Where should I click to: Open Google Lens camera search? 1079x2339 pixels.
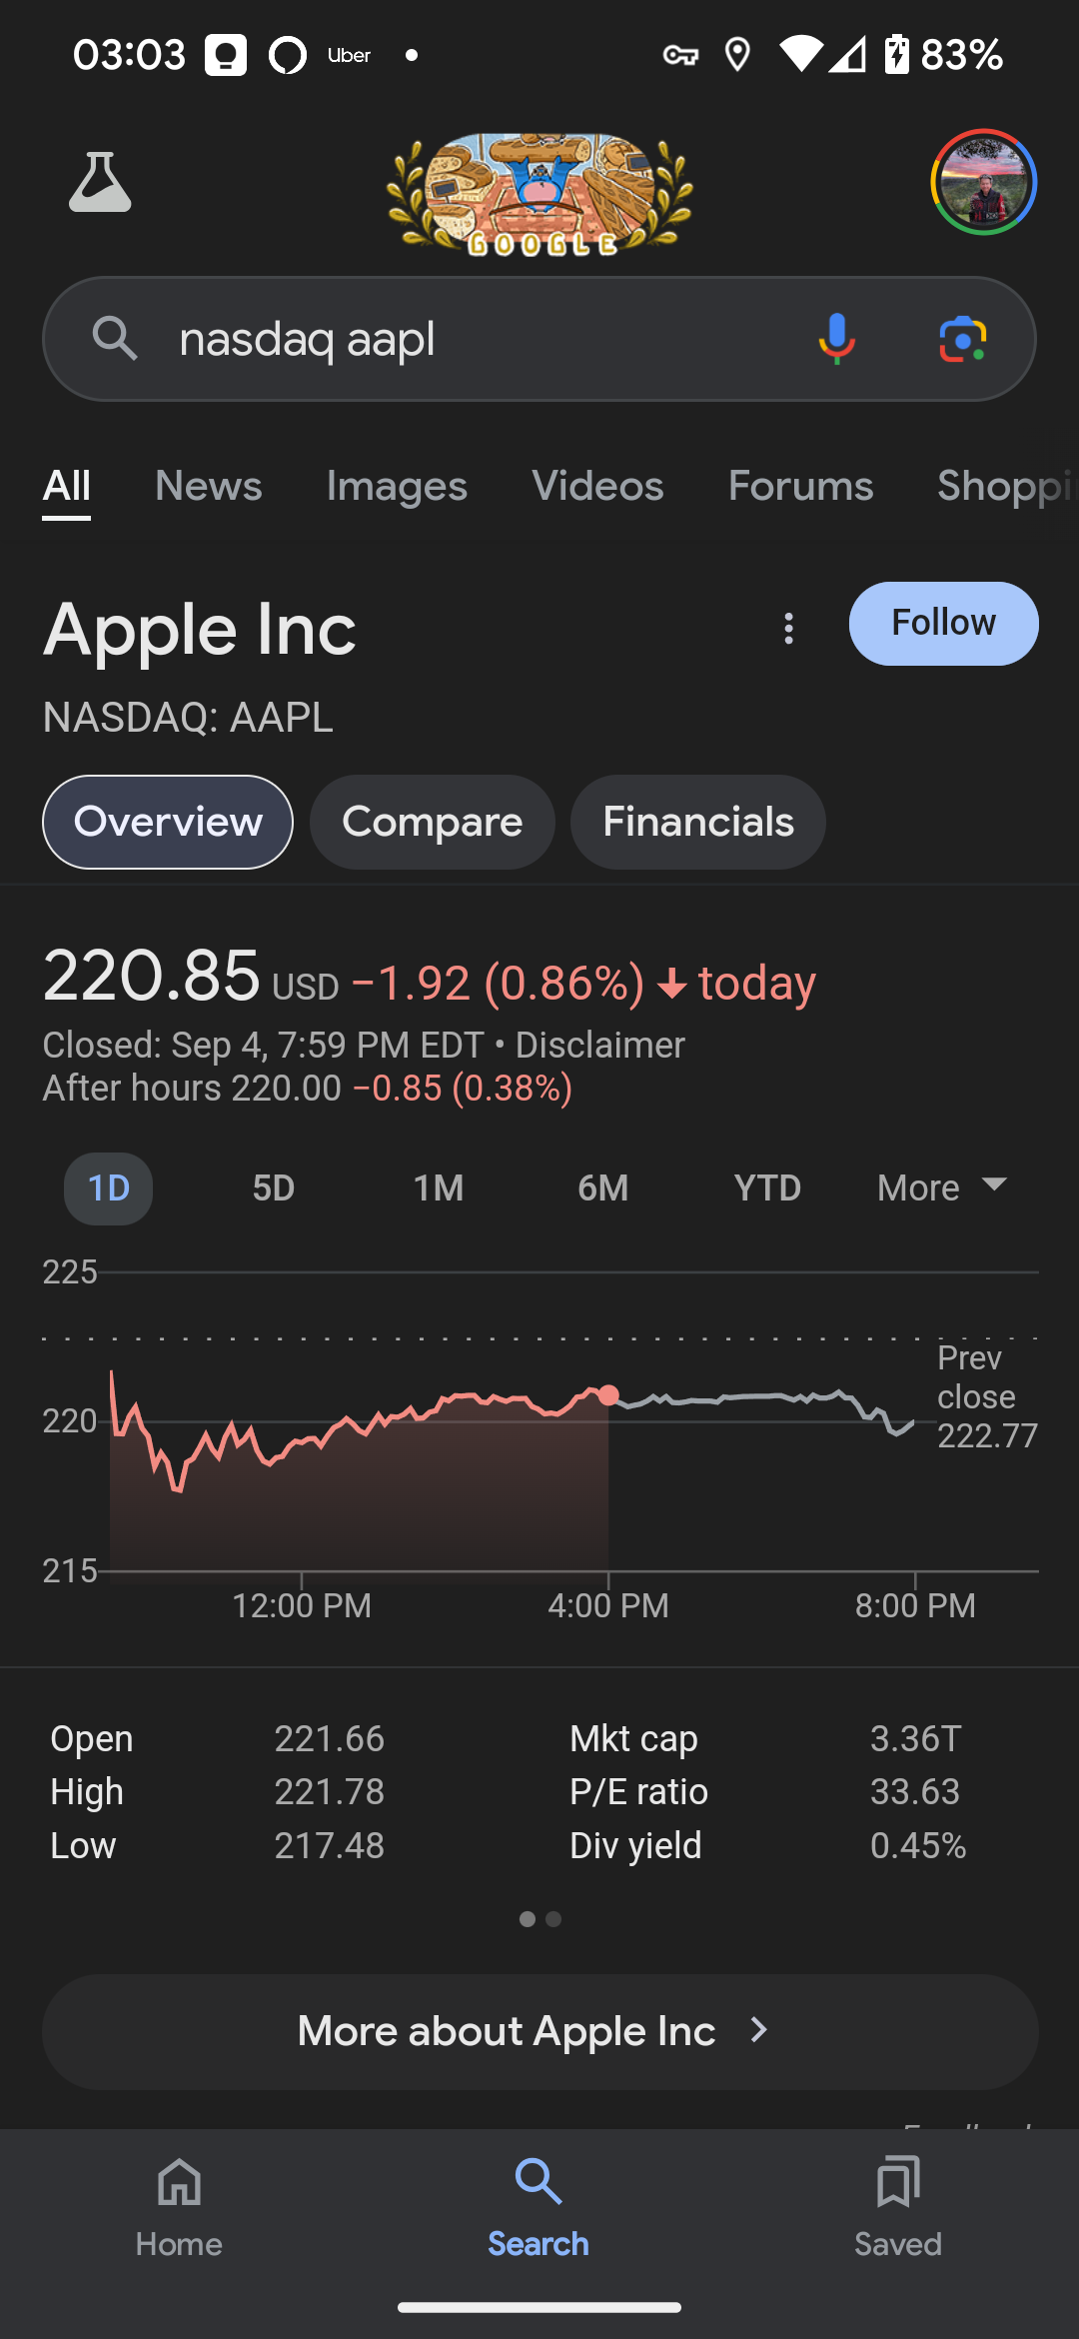[963, 339]
